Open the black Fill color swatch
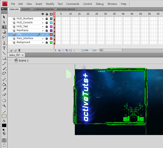This screenshot has width=163, height=148. pos(4,125)
